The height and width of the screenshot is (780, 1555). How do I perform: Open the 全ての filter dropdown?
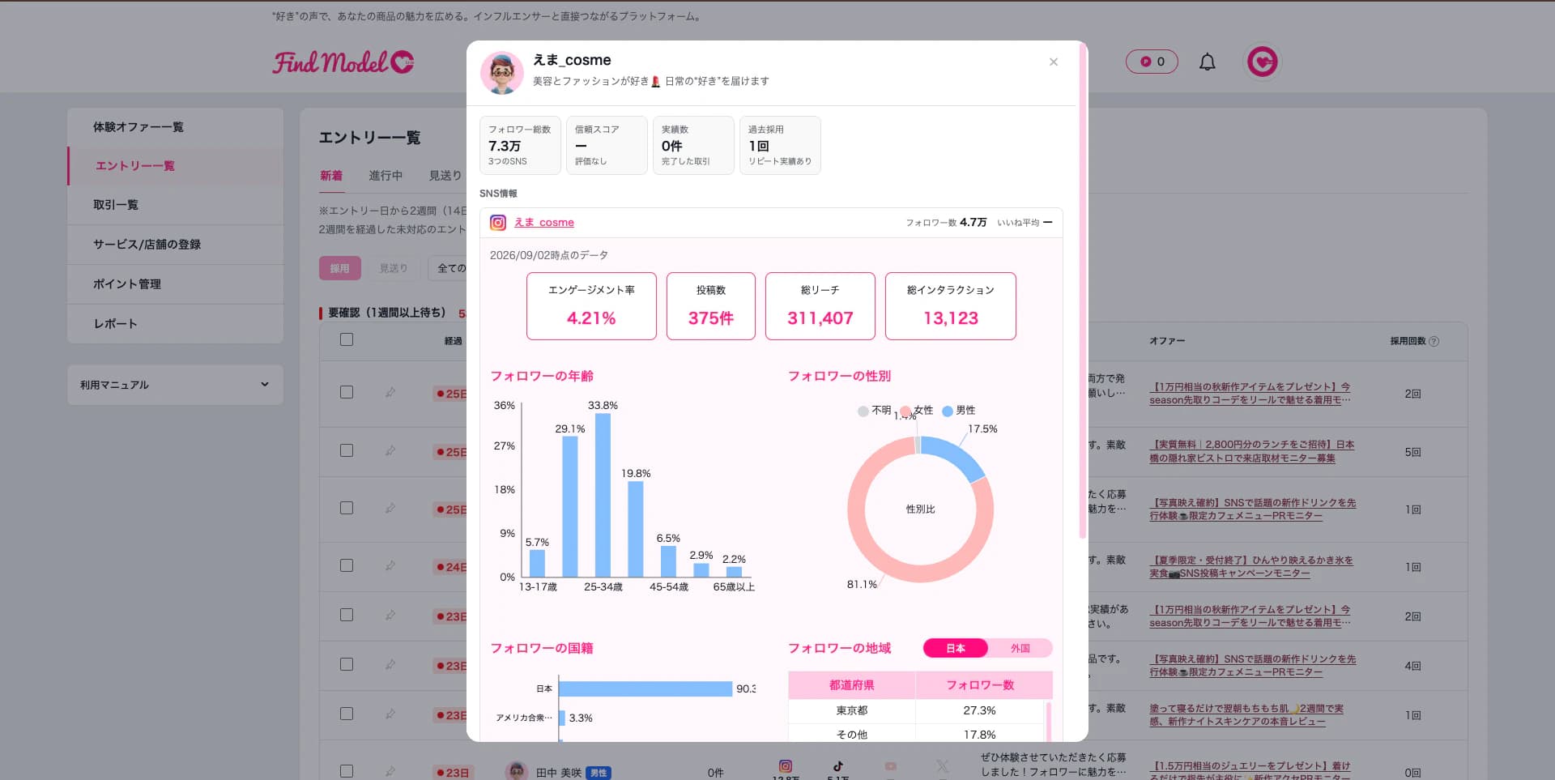click(x=448, y=268)
